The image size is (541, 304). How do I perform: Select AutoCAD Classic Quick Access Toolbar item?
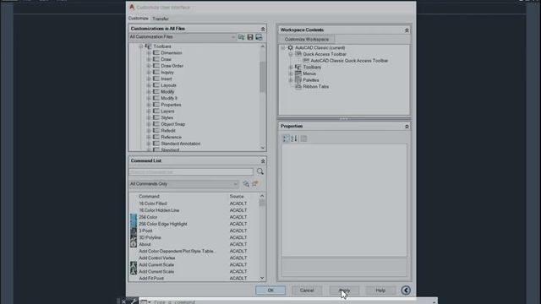tap(349, 61)
